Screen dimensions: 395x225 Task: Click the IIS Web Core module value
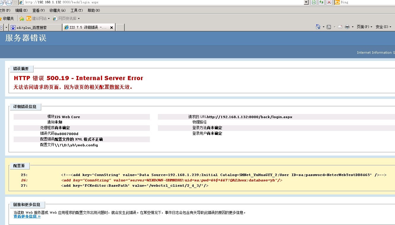(x=67, y=117)
